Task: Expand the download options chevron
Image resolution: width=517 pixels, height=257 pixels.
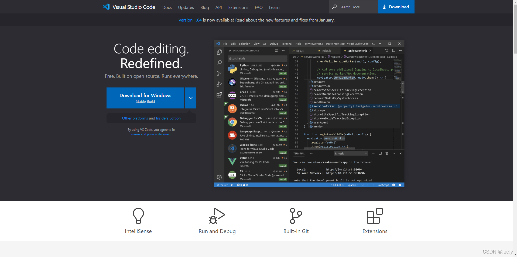Action: 191,98
